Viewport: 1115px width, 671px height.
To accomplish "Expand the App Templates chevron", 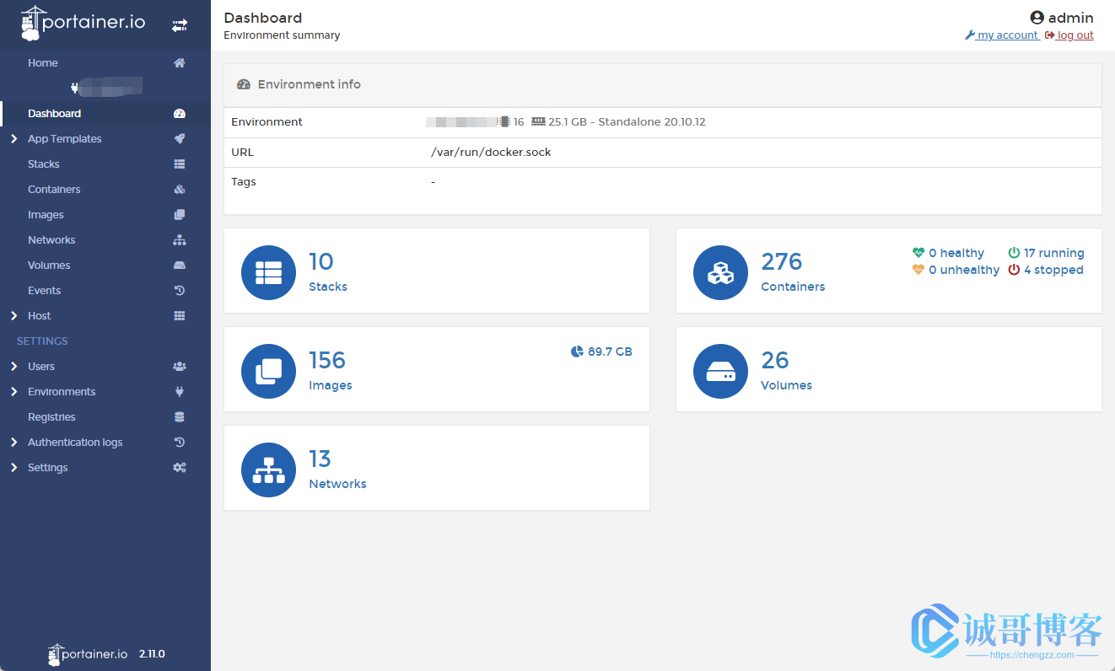I will click(x=13, y=139).
